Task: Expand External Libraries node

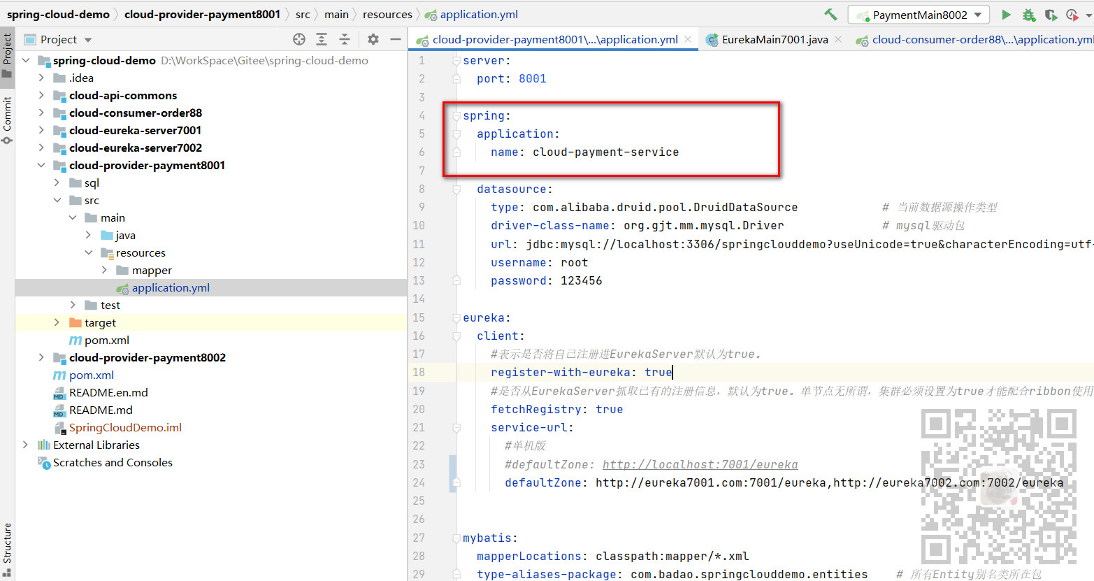Action: (x=26, y=445)
